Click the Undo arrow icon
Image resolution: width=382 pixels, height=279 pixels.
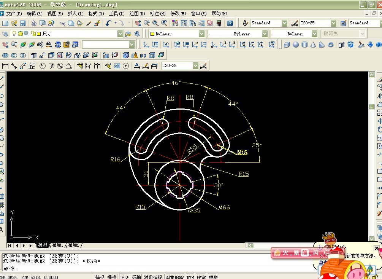(x=108, y=24)
